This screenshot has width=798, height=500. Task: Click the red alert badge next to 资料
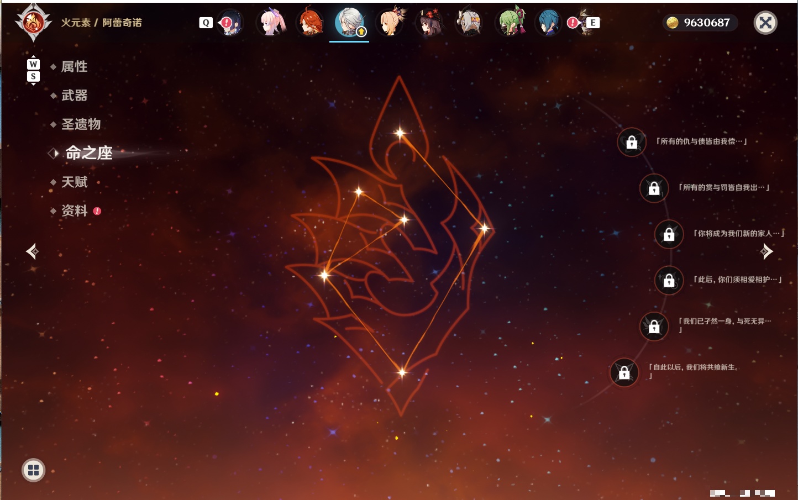coord(97,211)
